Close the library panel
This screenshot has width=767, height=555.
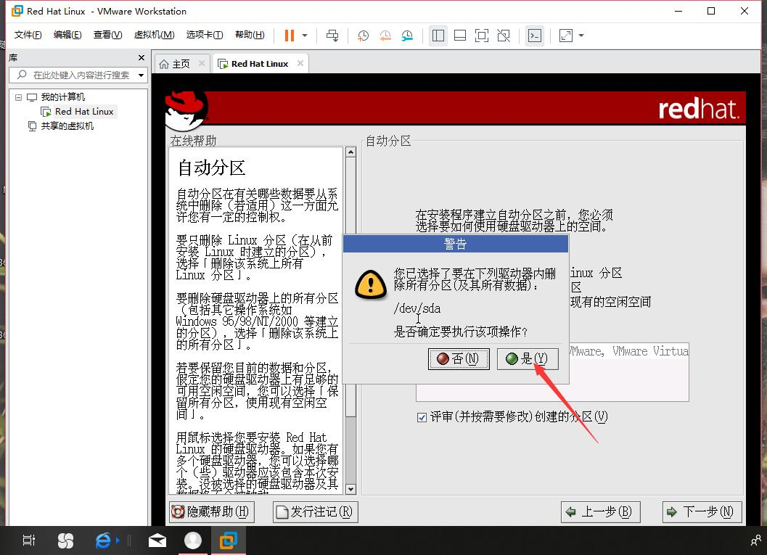141,58
